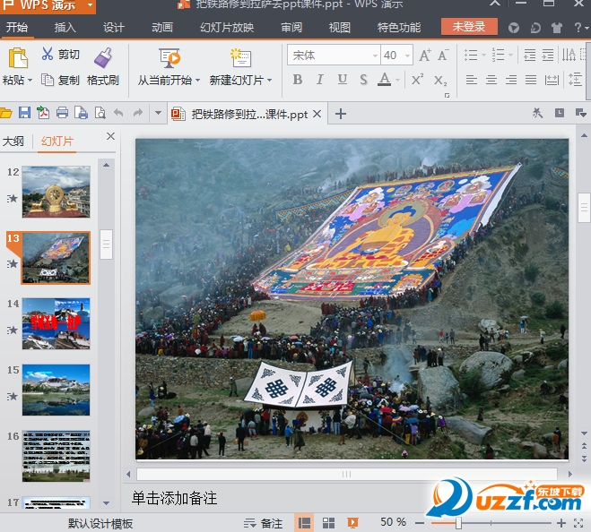
Task: Open folder icon in quick access bar
Action: (5, 113)
